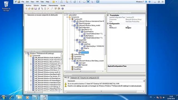Image resolution: width=178 pixels, height=100 pixels.
Task: Click the Validate answer file toolbar icon
Action: click(56, 9)
